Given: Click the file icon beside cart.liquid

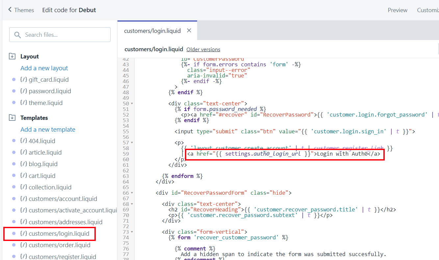Looking at the screenshot, I should tap(23, 176).
